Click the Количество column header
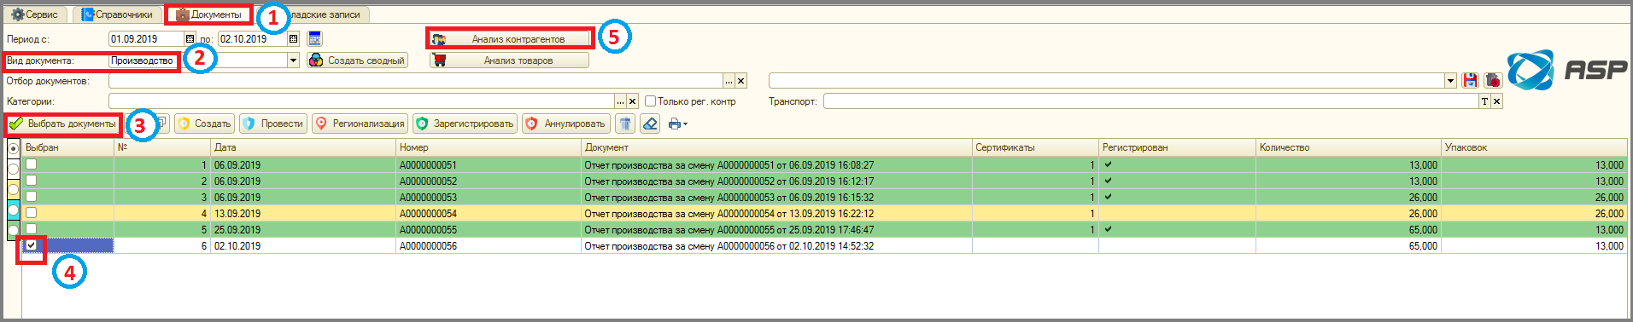Screen dimensions: 1633x322 1349,147
